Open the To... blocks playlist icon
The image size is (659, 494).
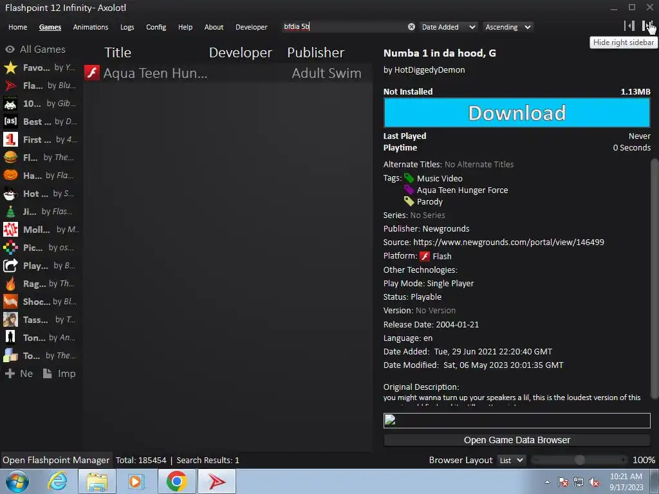[x=10, y=356]
